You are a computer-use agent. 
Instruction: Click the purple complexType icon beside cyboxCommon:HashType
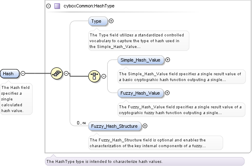pyautogui.click(x=57, y=6)
